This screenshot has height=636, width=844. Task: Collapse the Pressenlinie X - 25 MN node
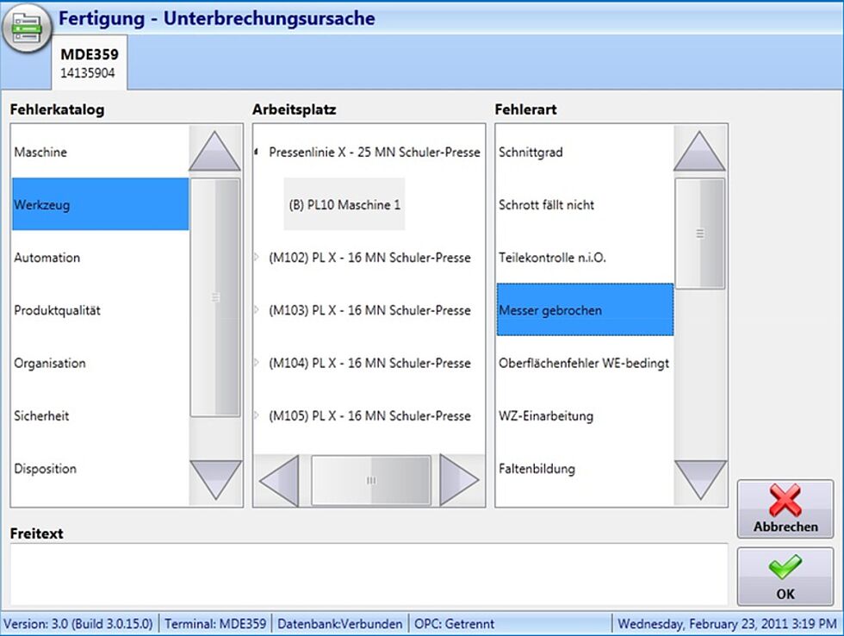click(x=257, y=153)
